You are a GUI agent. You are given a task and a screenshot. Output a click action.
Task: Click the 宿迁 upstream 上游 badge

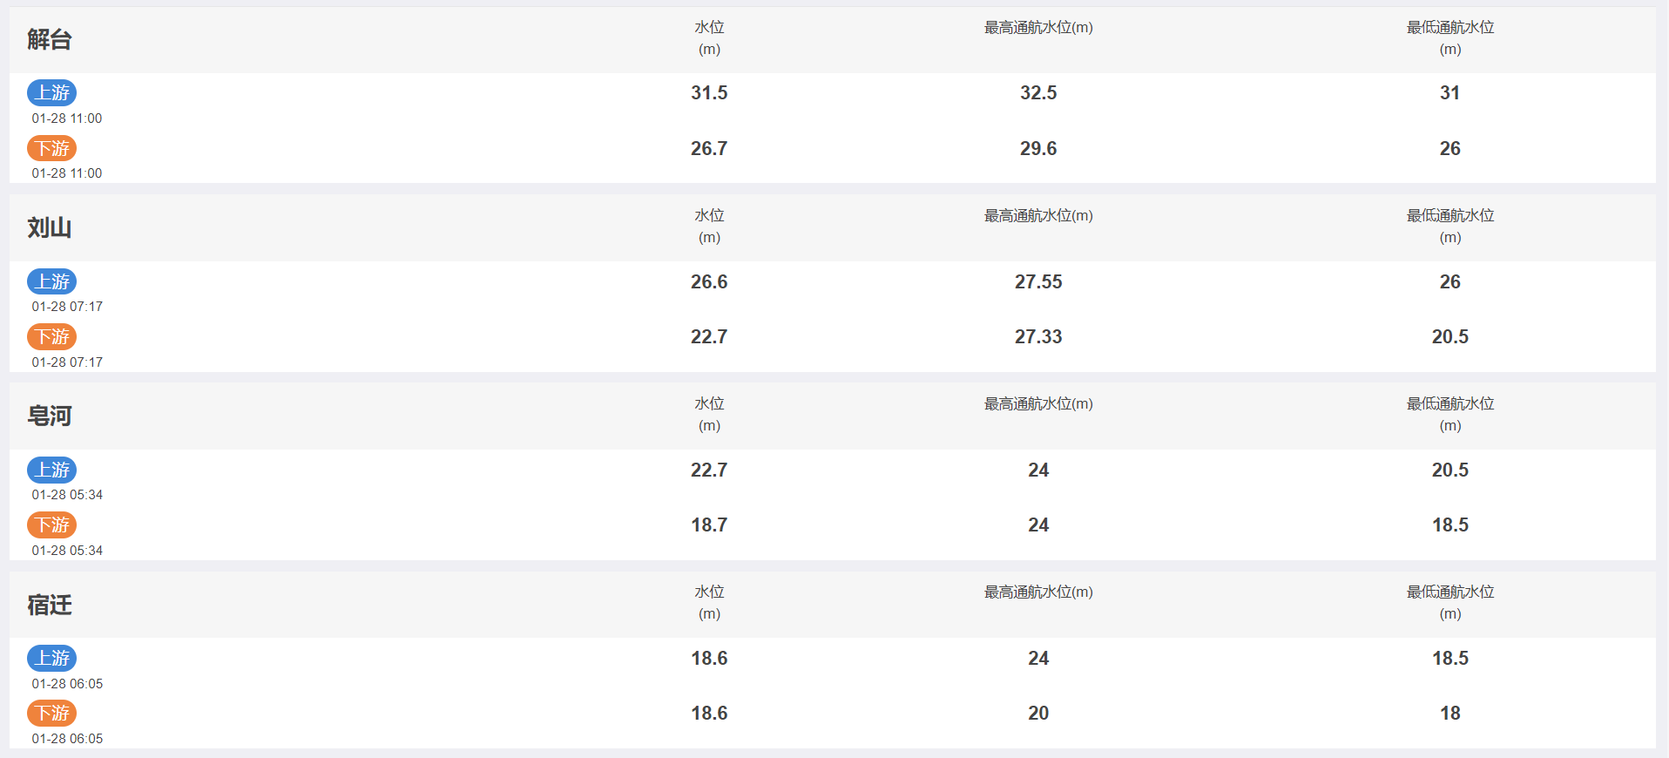(x=52, y=658)
